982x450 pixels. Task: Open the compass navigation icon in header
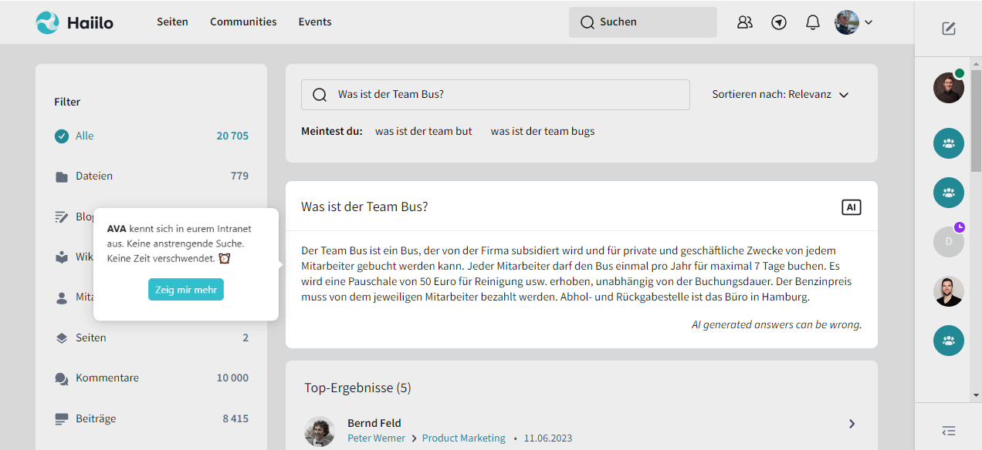[x=779, y=22]
